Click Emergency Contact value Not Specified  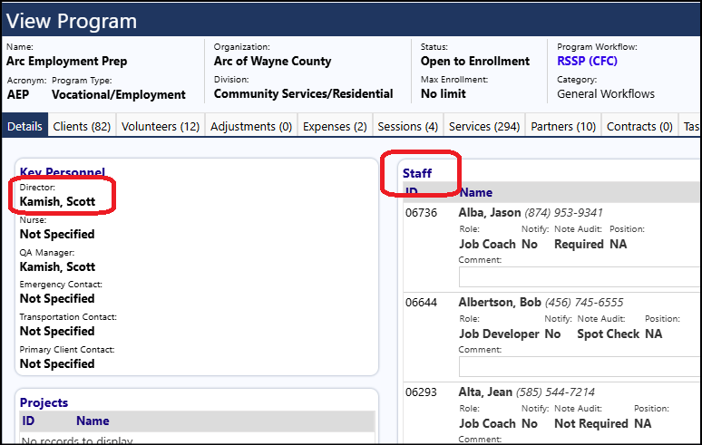tap(57, 298)
